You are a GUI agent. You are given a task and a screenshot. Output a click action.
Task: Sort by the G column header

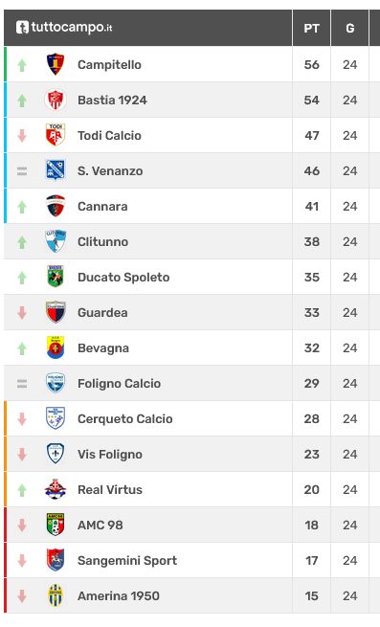coord(350,29)
